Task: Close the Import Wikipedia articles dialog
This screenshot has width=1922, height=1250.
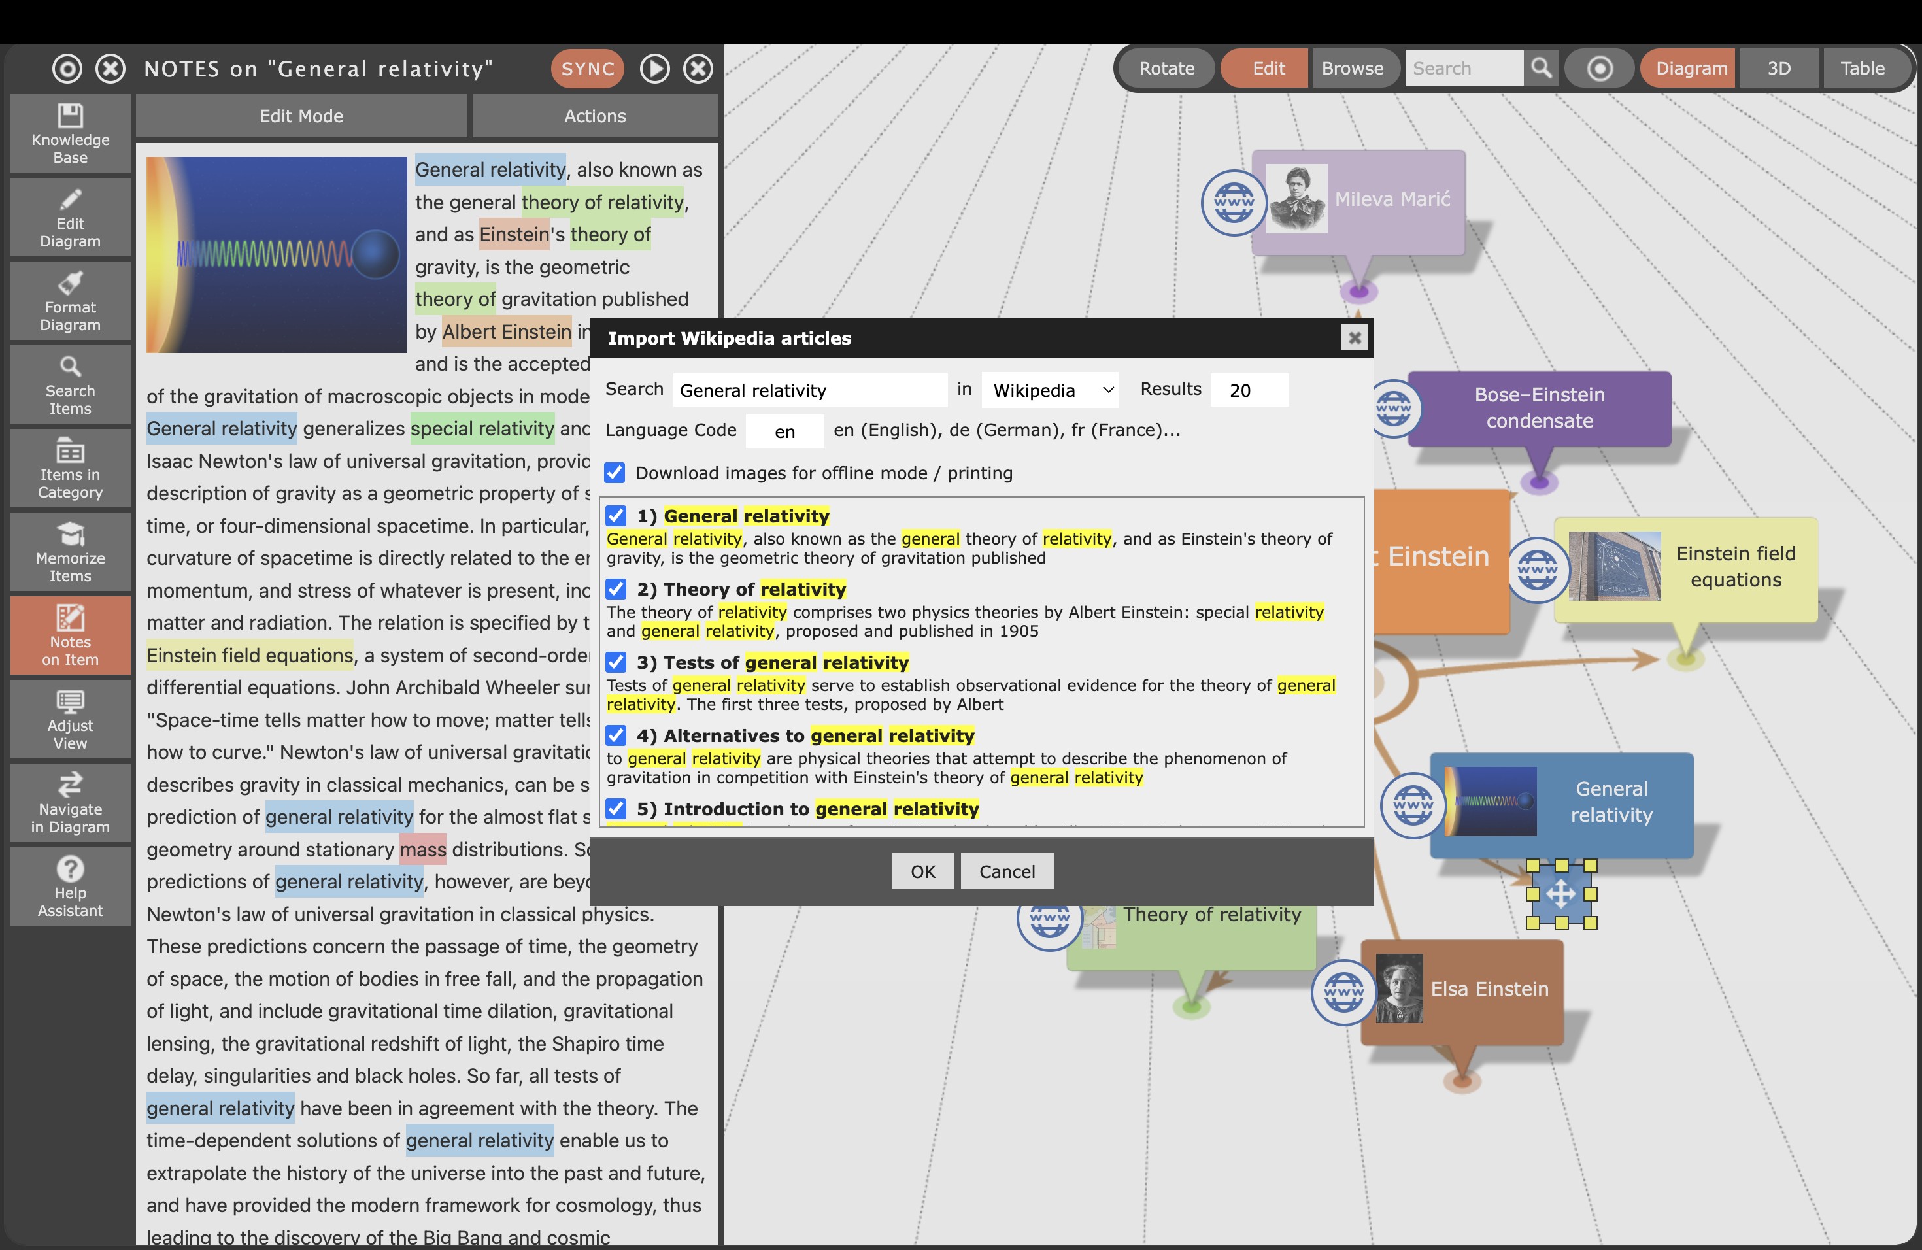Action: [x=1355, y=337]
